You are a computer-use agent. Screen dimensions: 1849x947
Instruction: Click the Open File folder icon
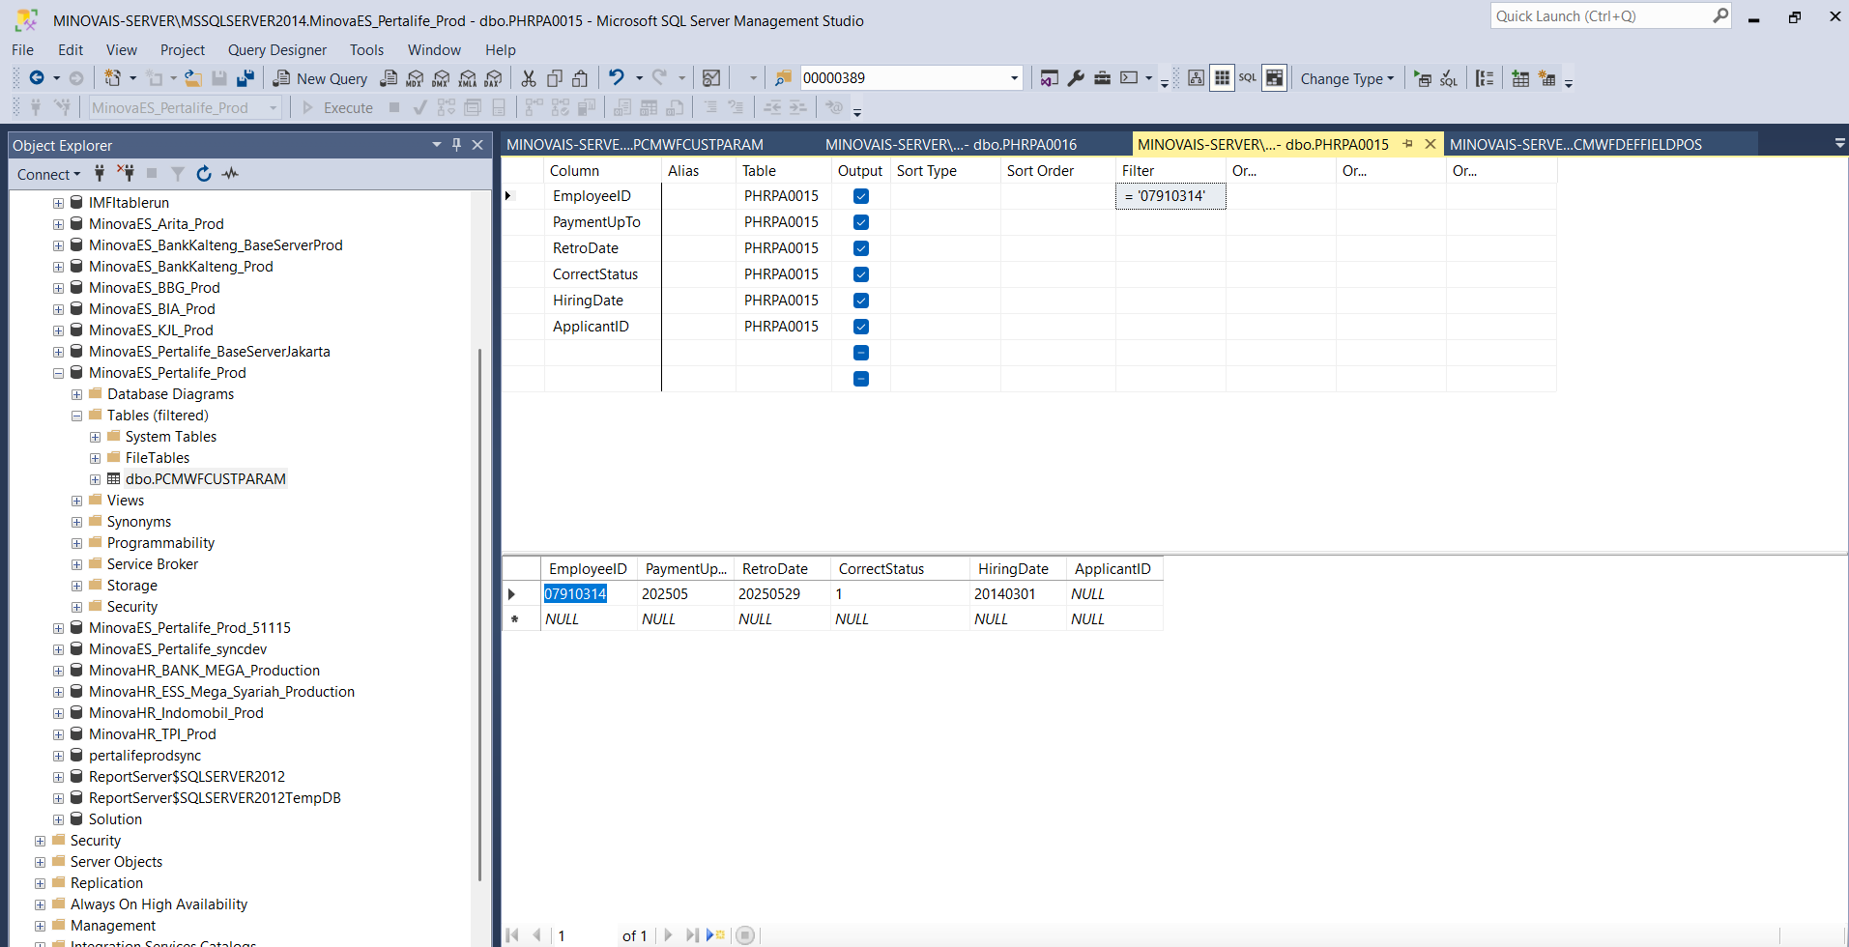point(193,78)
